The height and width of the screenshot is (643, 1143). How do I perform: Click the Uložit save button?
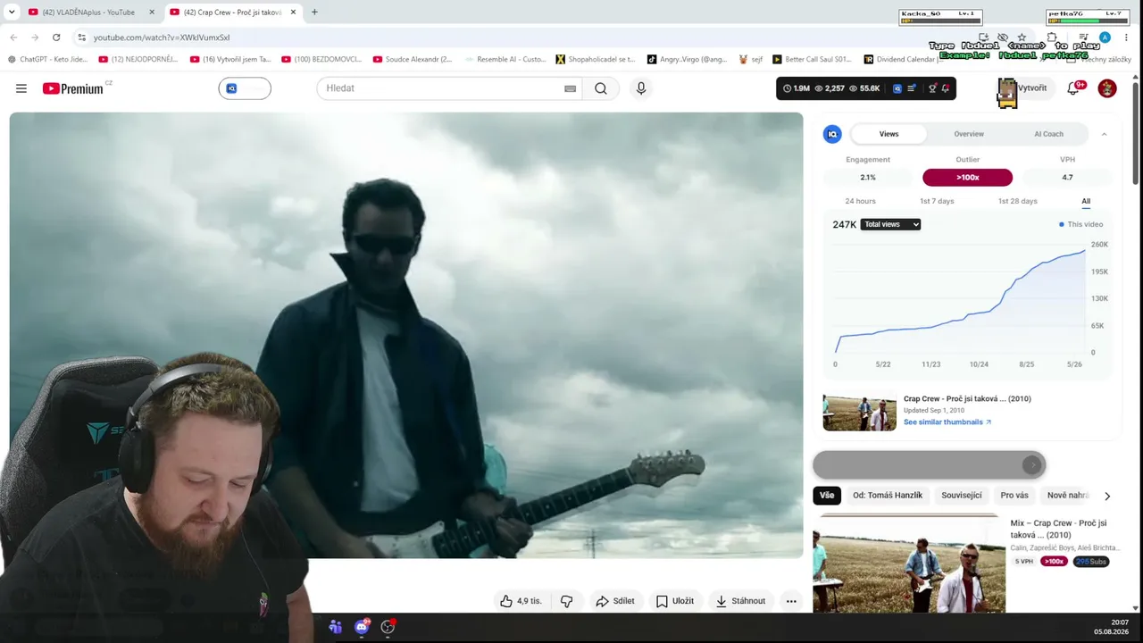(x=674, y=601)
